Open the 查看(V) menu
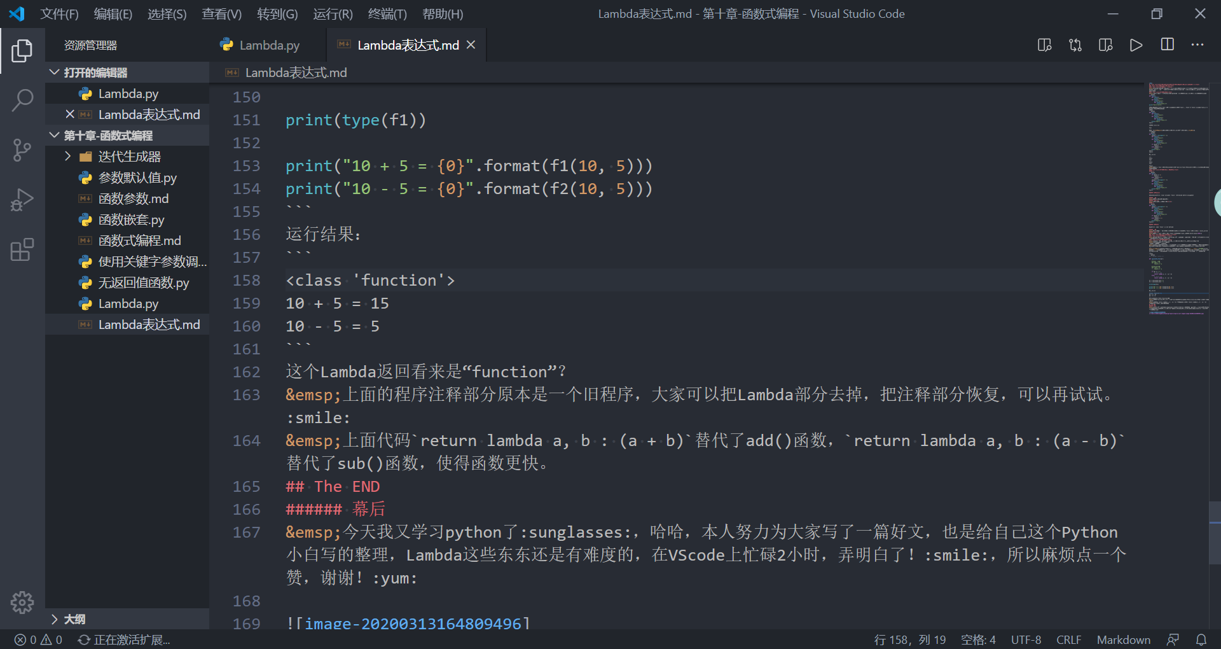Screen dimensions: 1221x649 pyautogui.click(x=222, y=14)
